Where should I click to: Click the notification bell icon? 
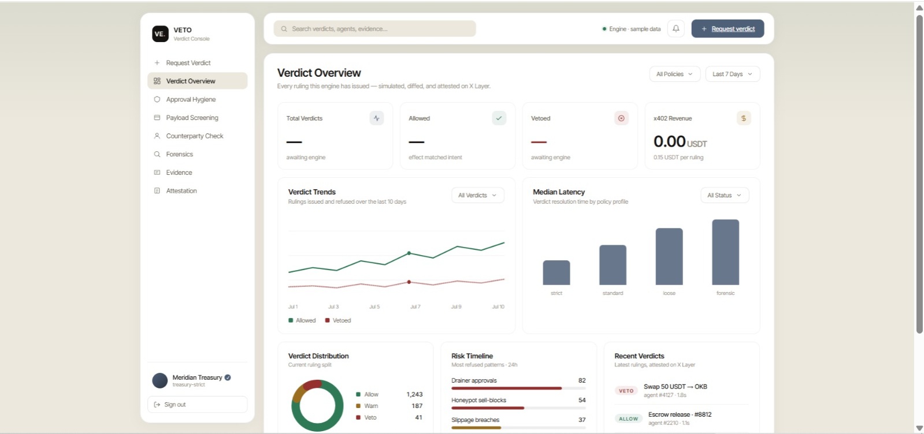(x=676, y=29)
